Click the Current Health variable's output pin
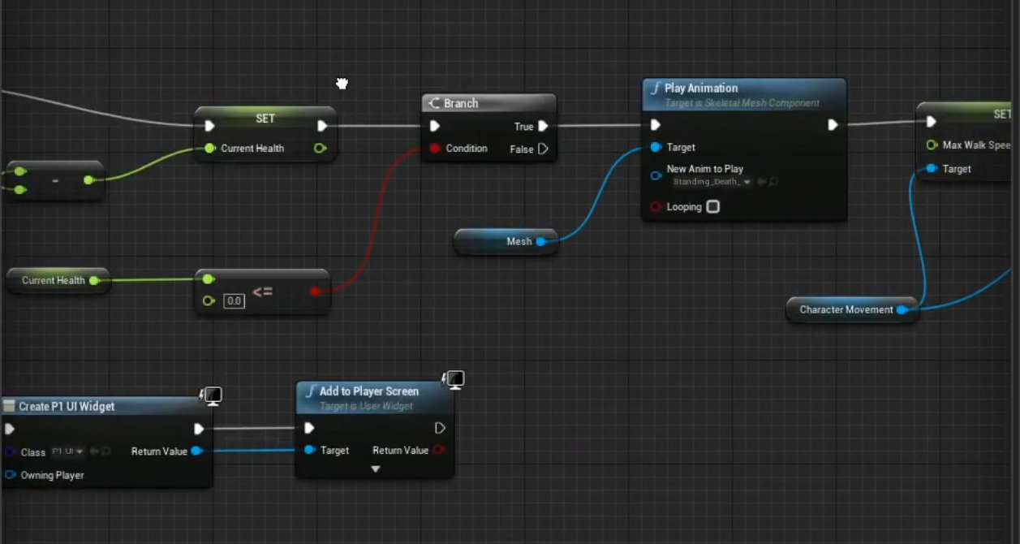 pyautogui.click(x=94, y=280)
